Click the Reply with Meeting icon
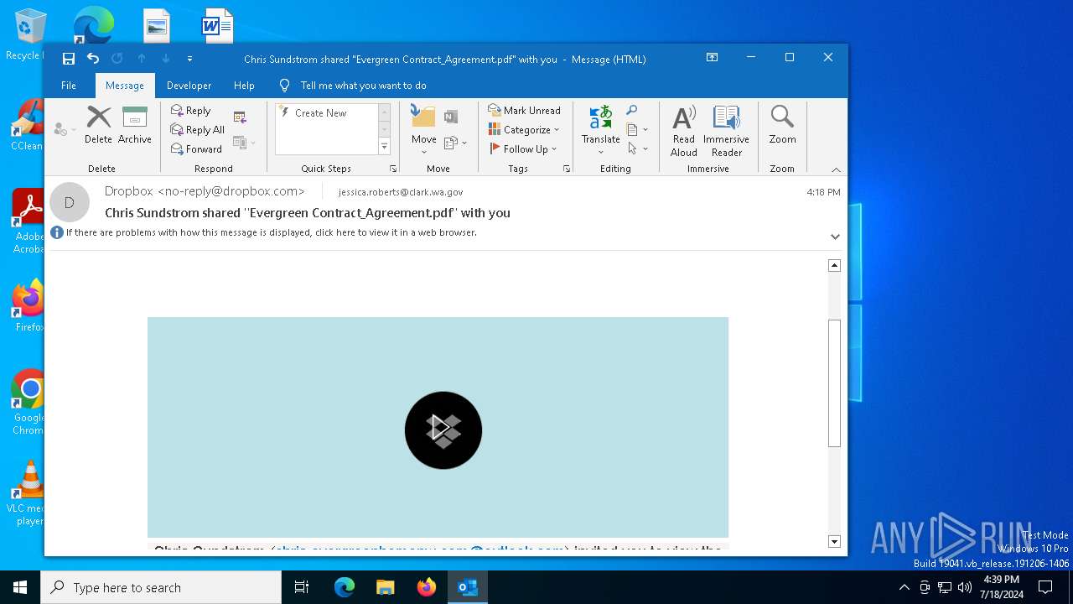1073x604 pixels. pyautogui.click(x=240, y=117)
